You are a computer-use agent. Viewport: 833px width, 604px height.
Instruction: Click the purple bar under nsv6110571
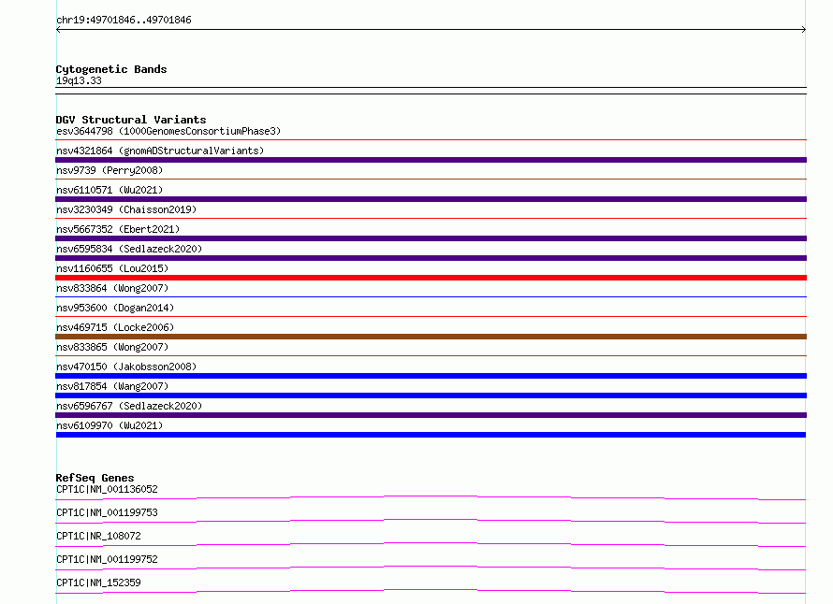coord(431,199)
